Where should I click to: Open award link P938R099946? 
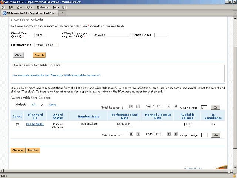click(x=35, y=124)
